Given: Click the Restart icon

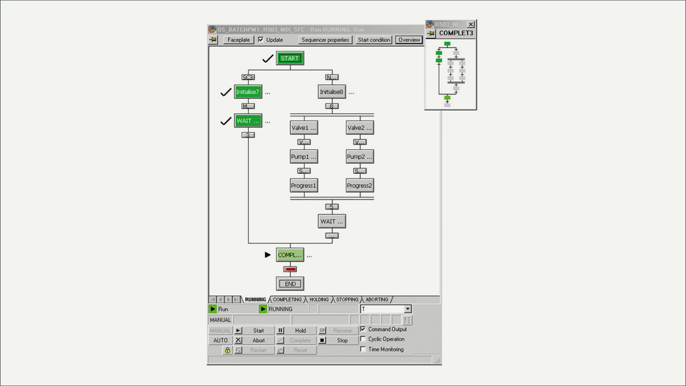Looking at the screenshot, I should pyautogui.click(x=238, y=350).
